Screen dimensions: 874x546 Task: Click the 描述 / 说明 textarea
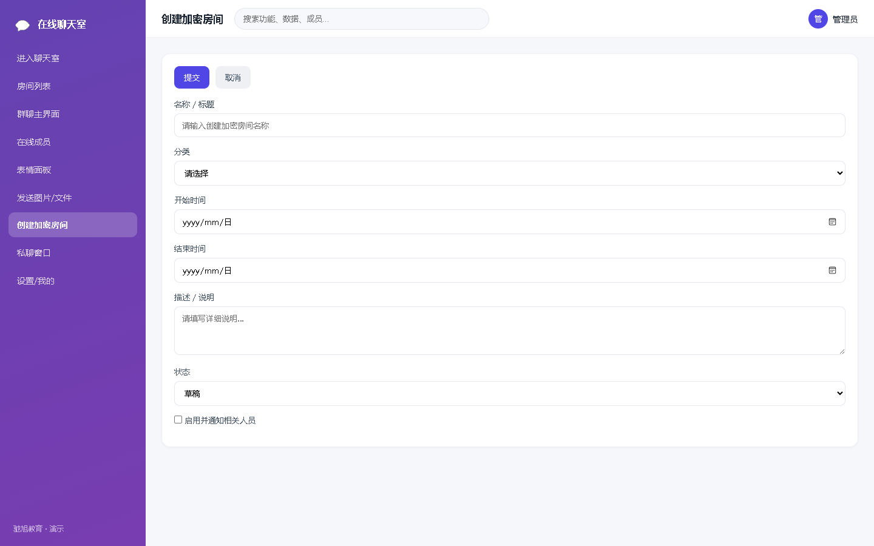click(x=509, y=331)
